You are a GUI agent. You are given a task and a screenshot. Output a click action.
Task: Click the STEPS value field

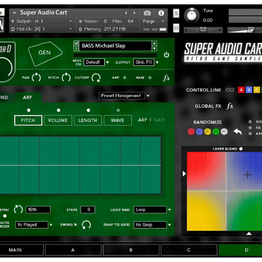point(88,210)
